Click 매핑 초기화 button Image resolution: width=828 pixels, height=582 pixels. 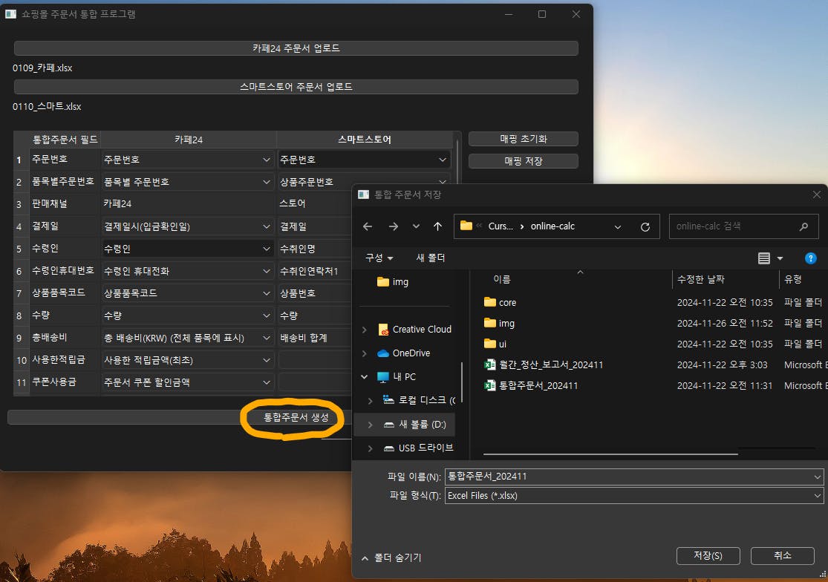[524, 139]
